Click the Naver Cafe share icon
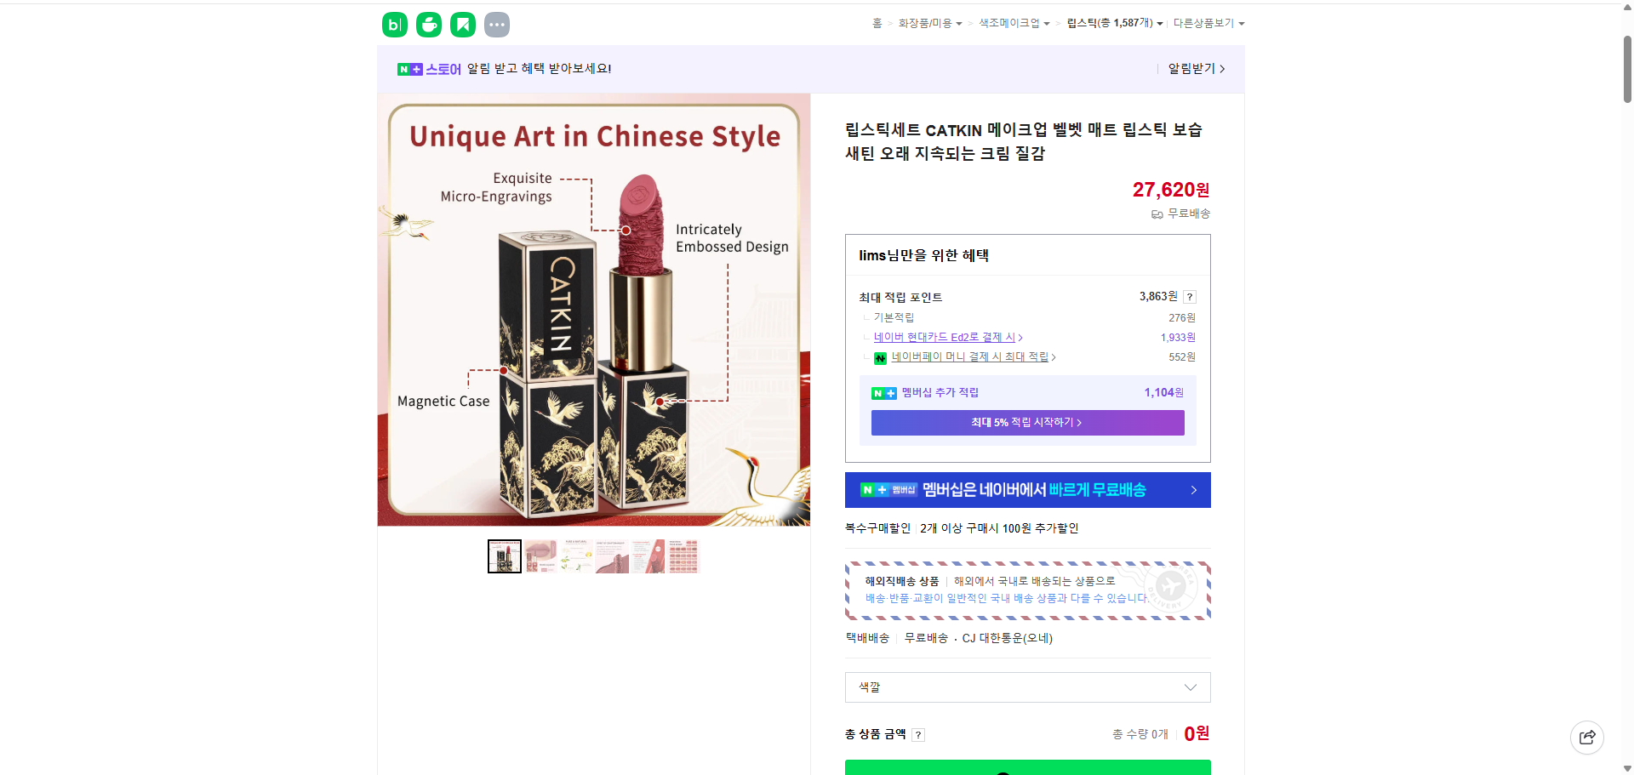The height and width of the screenshot is (775, 1634). [428, 24]
